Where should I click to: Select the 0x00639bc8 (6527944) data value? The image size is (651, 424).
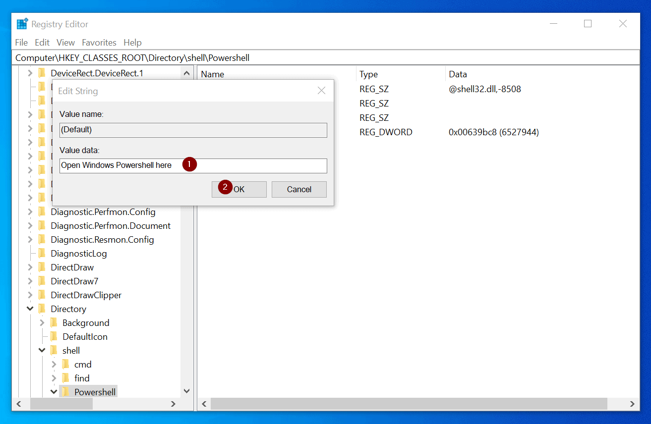tap(494, 132)
